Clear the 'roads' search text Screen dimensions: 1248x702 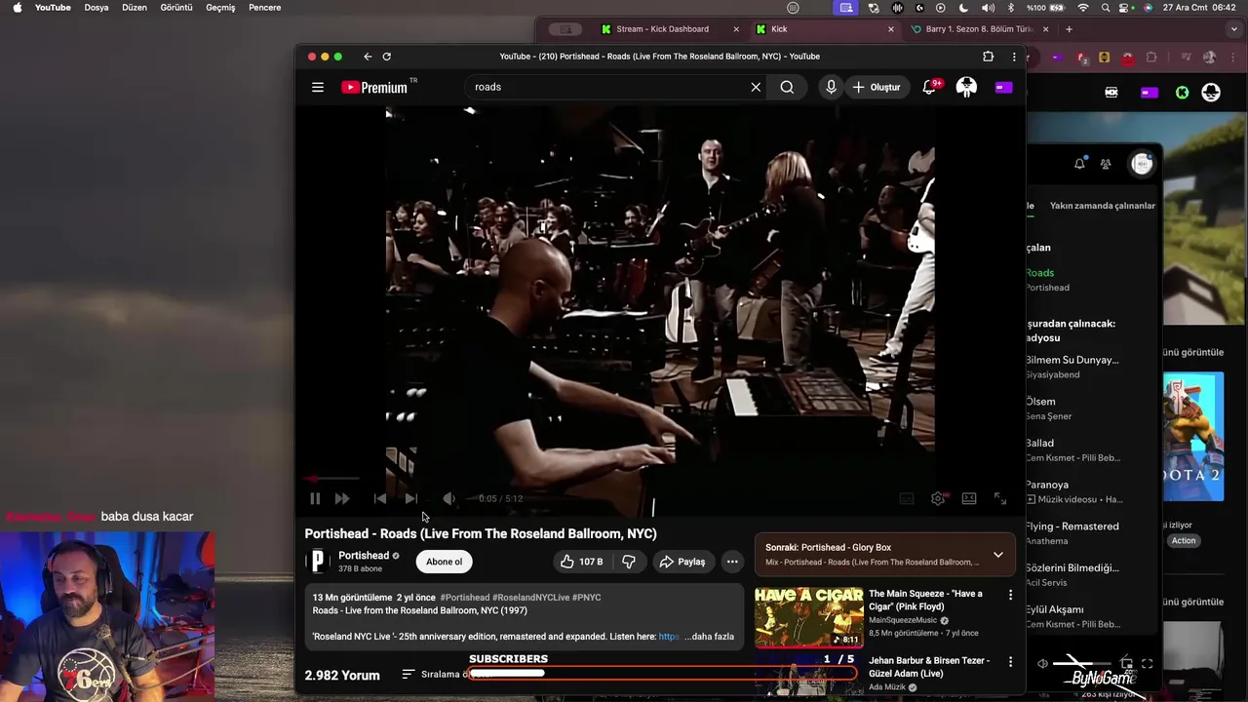pos(756,87)
